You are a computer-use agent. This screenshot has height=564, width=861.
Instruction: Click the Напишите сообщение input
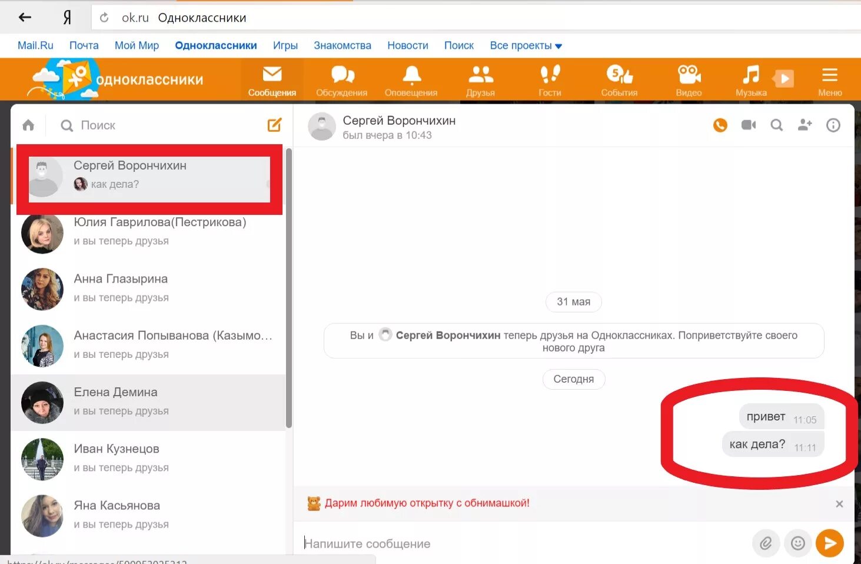pyautogui.click(x=524, y=543)
